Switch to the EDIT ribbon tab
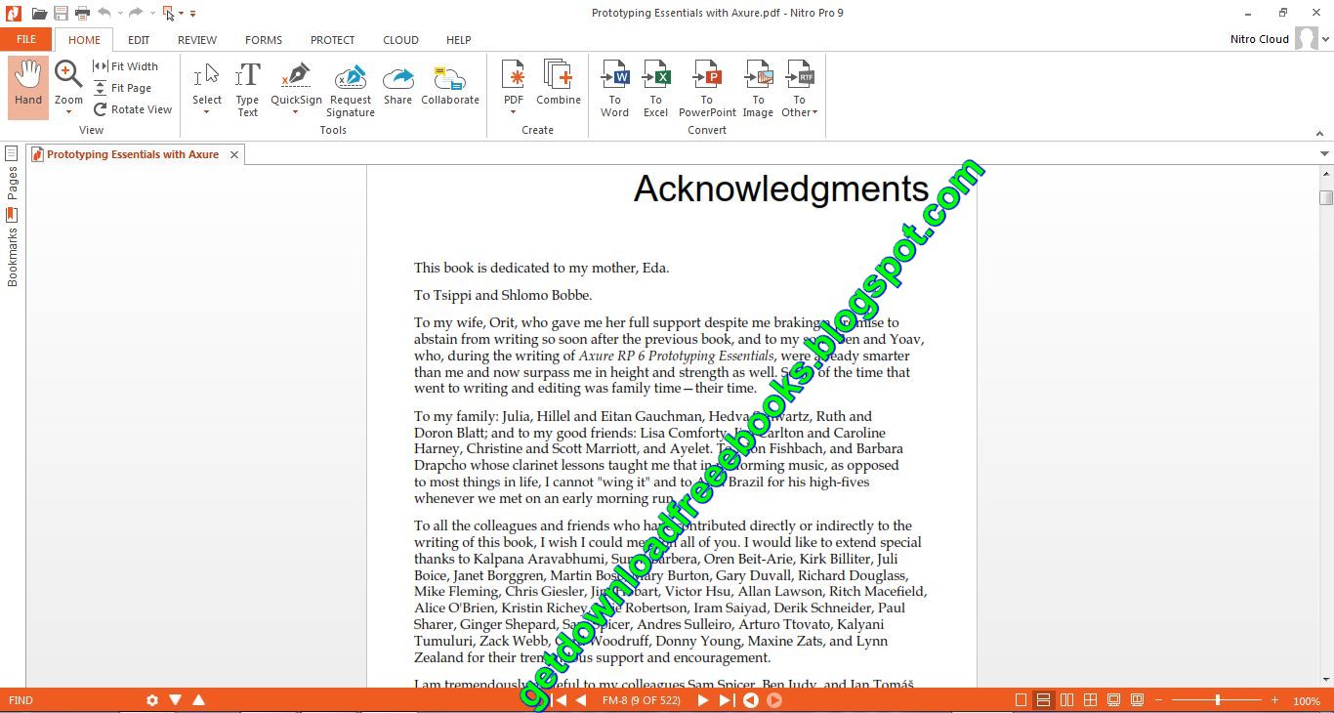 [x=139, y=40]
